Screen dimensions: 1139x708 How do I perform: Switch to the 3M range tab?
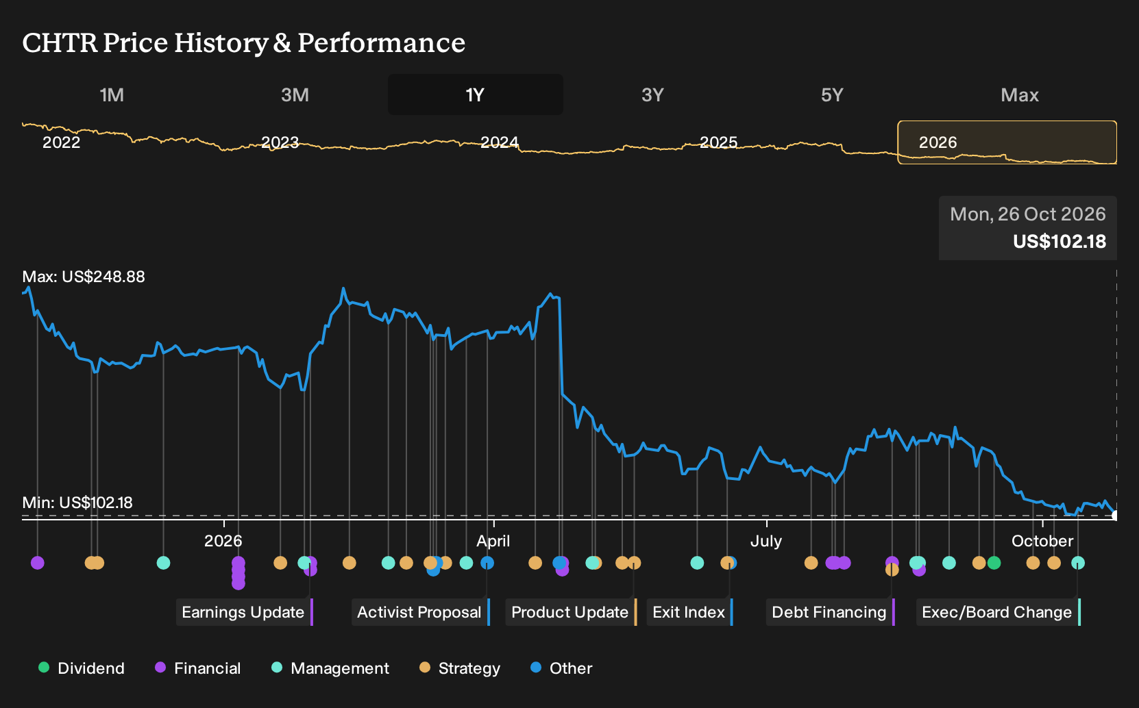295,94
